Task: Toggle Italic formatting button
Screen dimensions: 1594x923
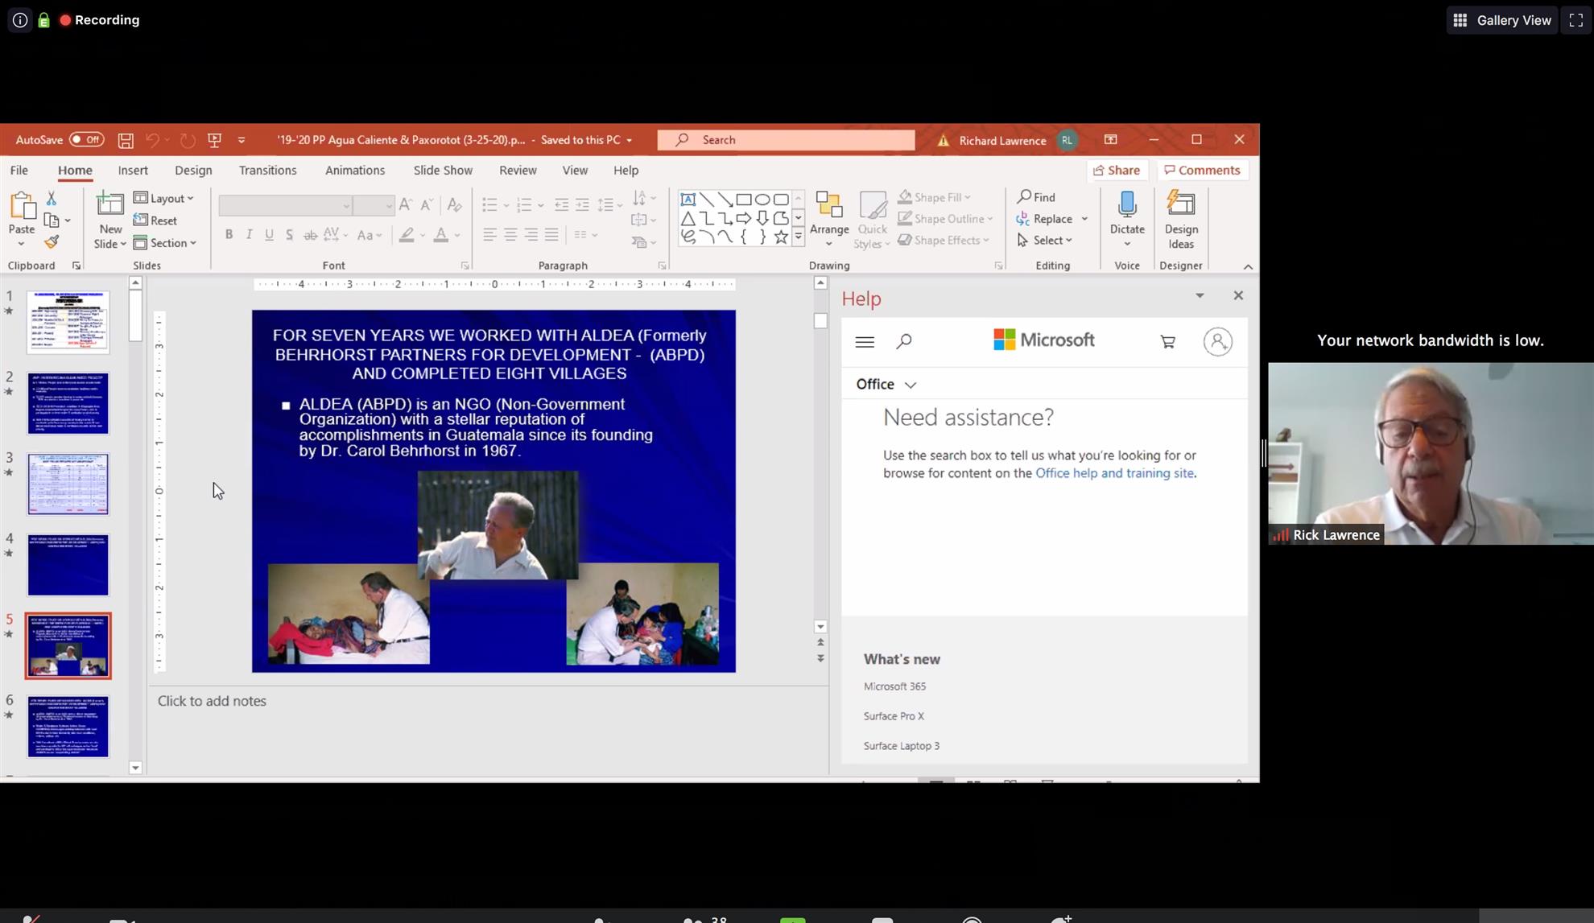Action: pyautogui.click(x=249, y=235)
